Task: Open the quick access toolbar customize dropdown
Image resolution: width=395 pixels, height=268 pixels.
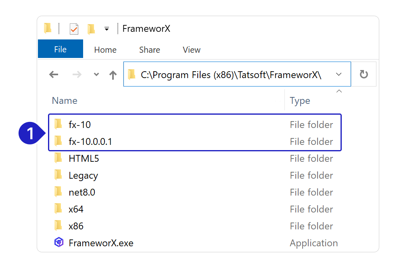Action: (107, 29)
